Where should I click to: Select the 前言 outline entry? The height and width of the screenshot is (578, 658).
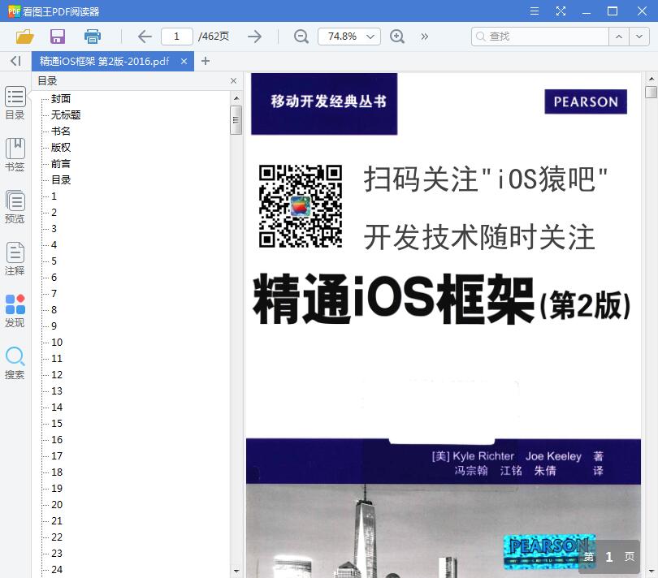pos(61,164)
